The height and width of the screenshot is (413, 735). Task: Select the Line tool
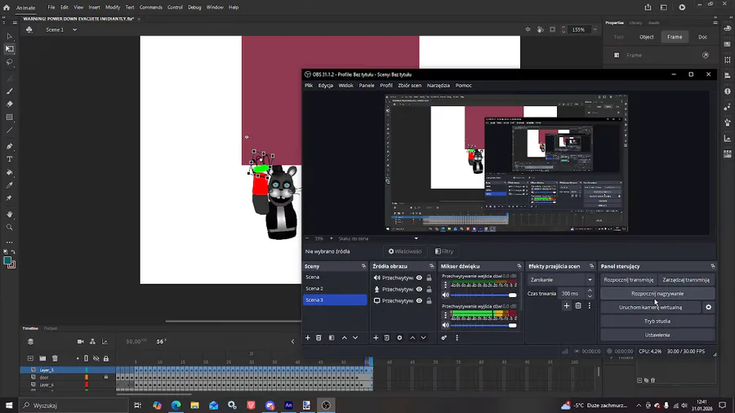(x=9, y=130)
